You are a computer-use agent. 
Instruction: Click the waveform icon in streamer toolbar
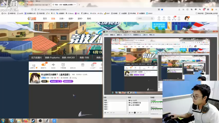click(x=53, y=65)
